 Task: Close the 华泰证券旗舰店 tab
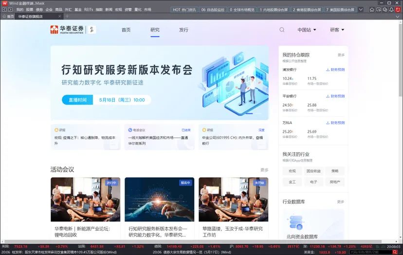(x=60, y=16)
